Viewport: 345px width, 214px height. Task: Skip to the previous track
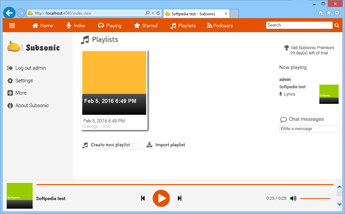pyautogui.click(x=143, y=198)
